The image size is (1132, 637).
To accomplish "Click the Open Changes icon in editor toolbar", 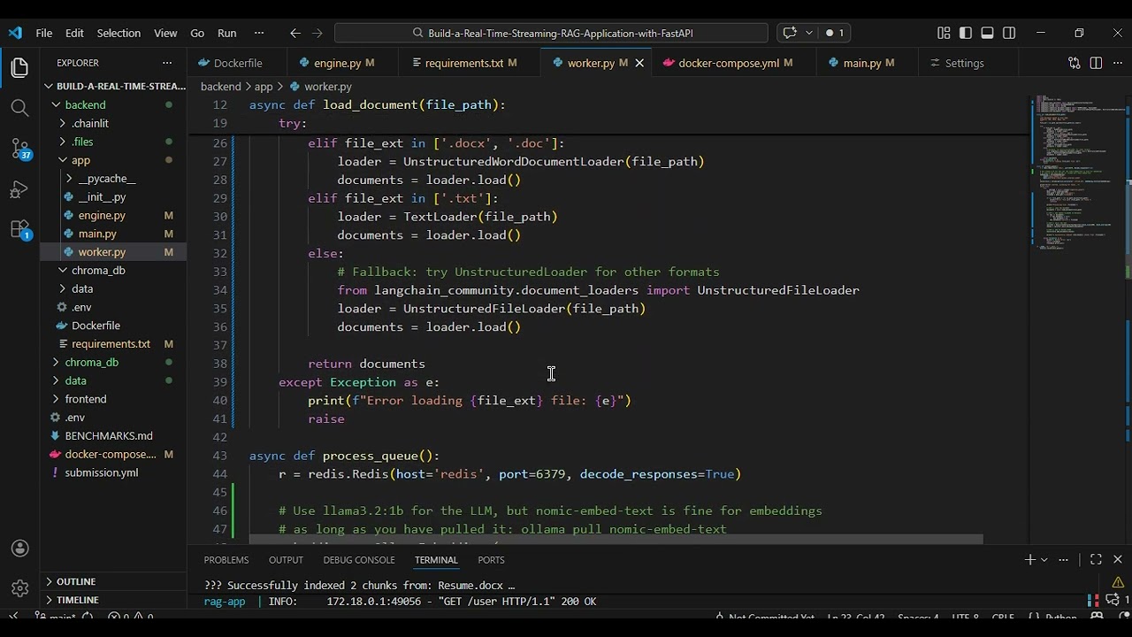I will (1074, 63).
